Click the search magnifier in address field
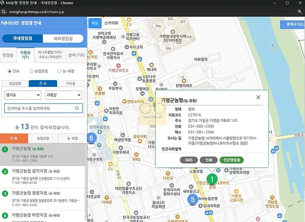This screenshot has width=305, height=222. pyautogui.click(x=77, y=108)
